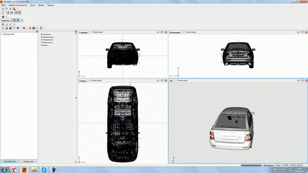Open the arrow after the blue file icon
The height and width of the screenshot is (173, 308).
[21, 28]
